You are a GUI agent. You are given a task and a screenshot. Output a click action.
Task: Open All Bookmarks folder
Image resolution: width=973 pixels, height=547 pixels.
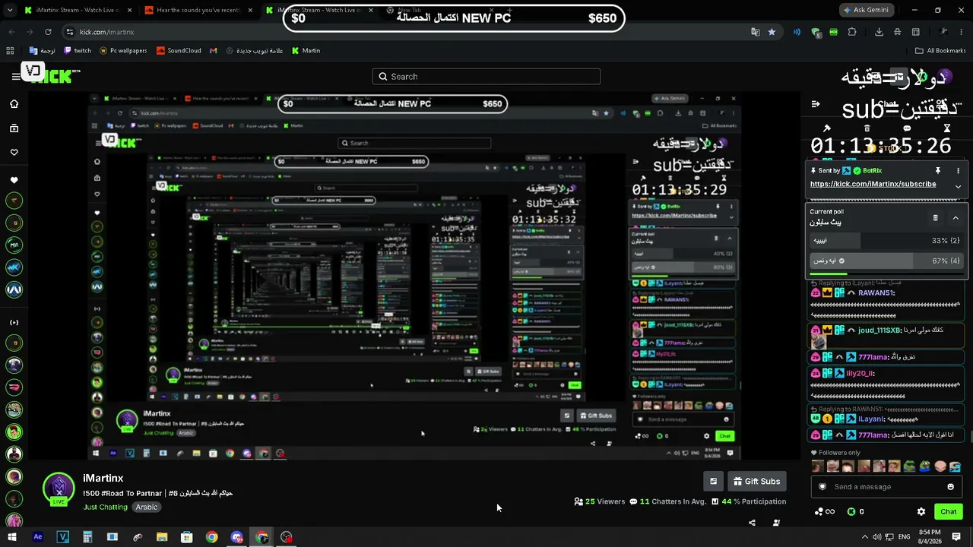coord(940,51)
